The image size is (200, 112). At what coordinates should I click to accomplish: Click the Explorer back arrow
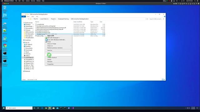pos(23,19)
